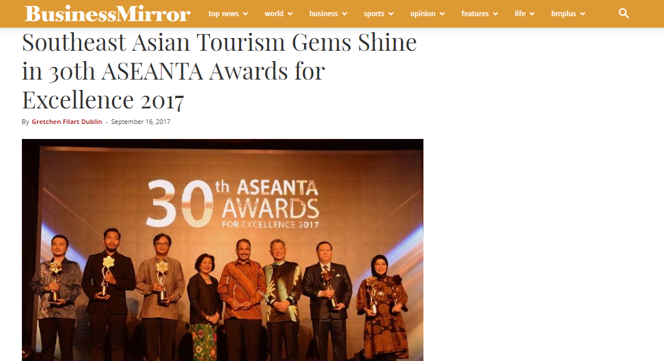Select the bmplus menu label
The height and width of the screenshot is (361, 664).
(x=564, y=13)
